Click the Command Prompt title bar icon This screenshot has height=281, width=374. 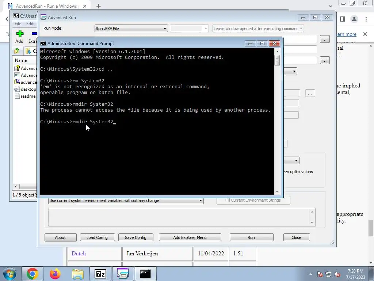(43, 44)
